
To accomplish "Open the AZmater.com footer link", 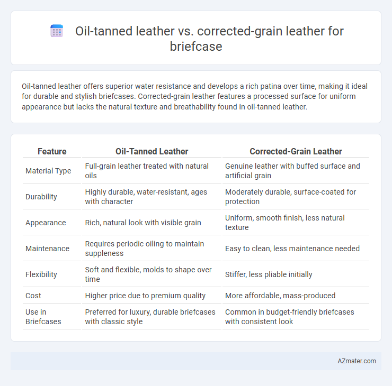I will [x=357, y=361].
